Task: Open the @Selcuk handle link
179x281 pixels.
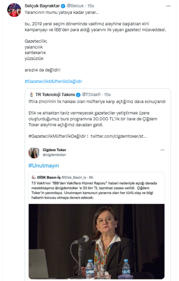Action: (75, 6)
